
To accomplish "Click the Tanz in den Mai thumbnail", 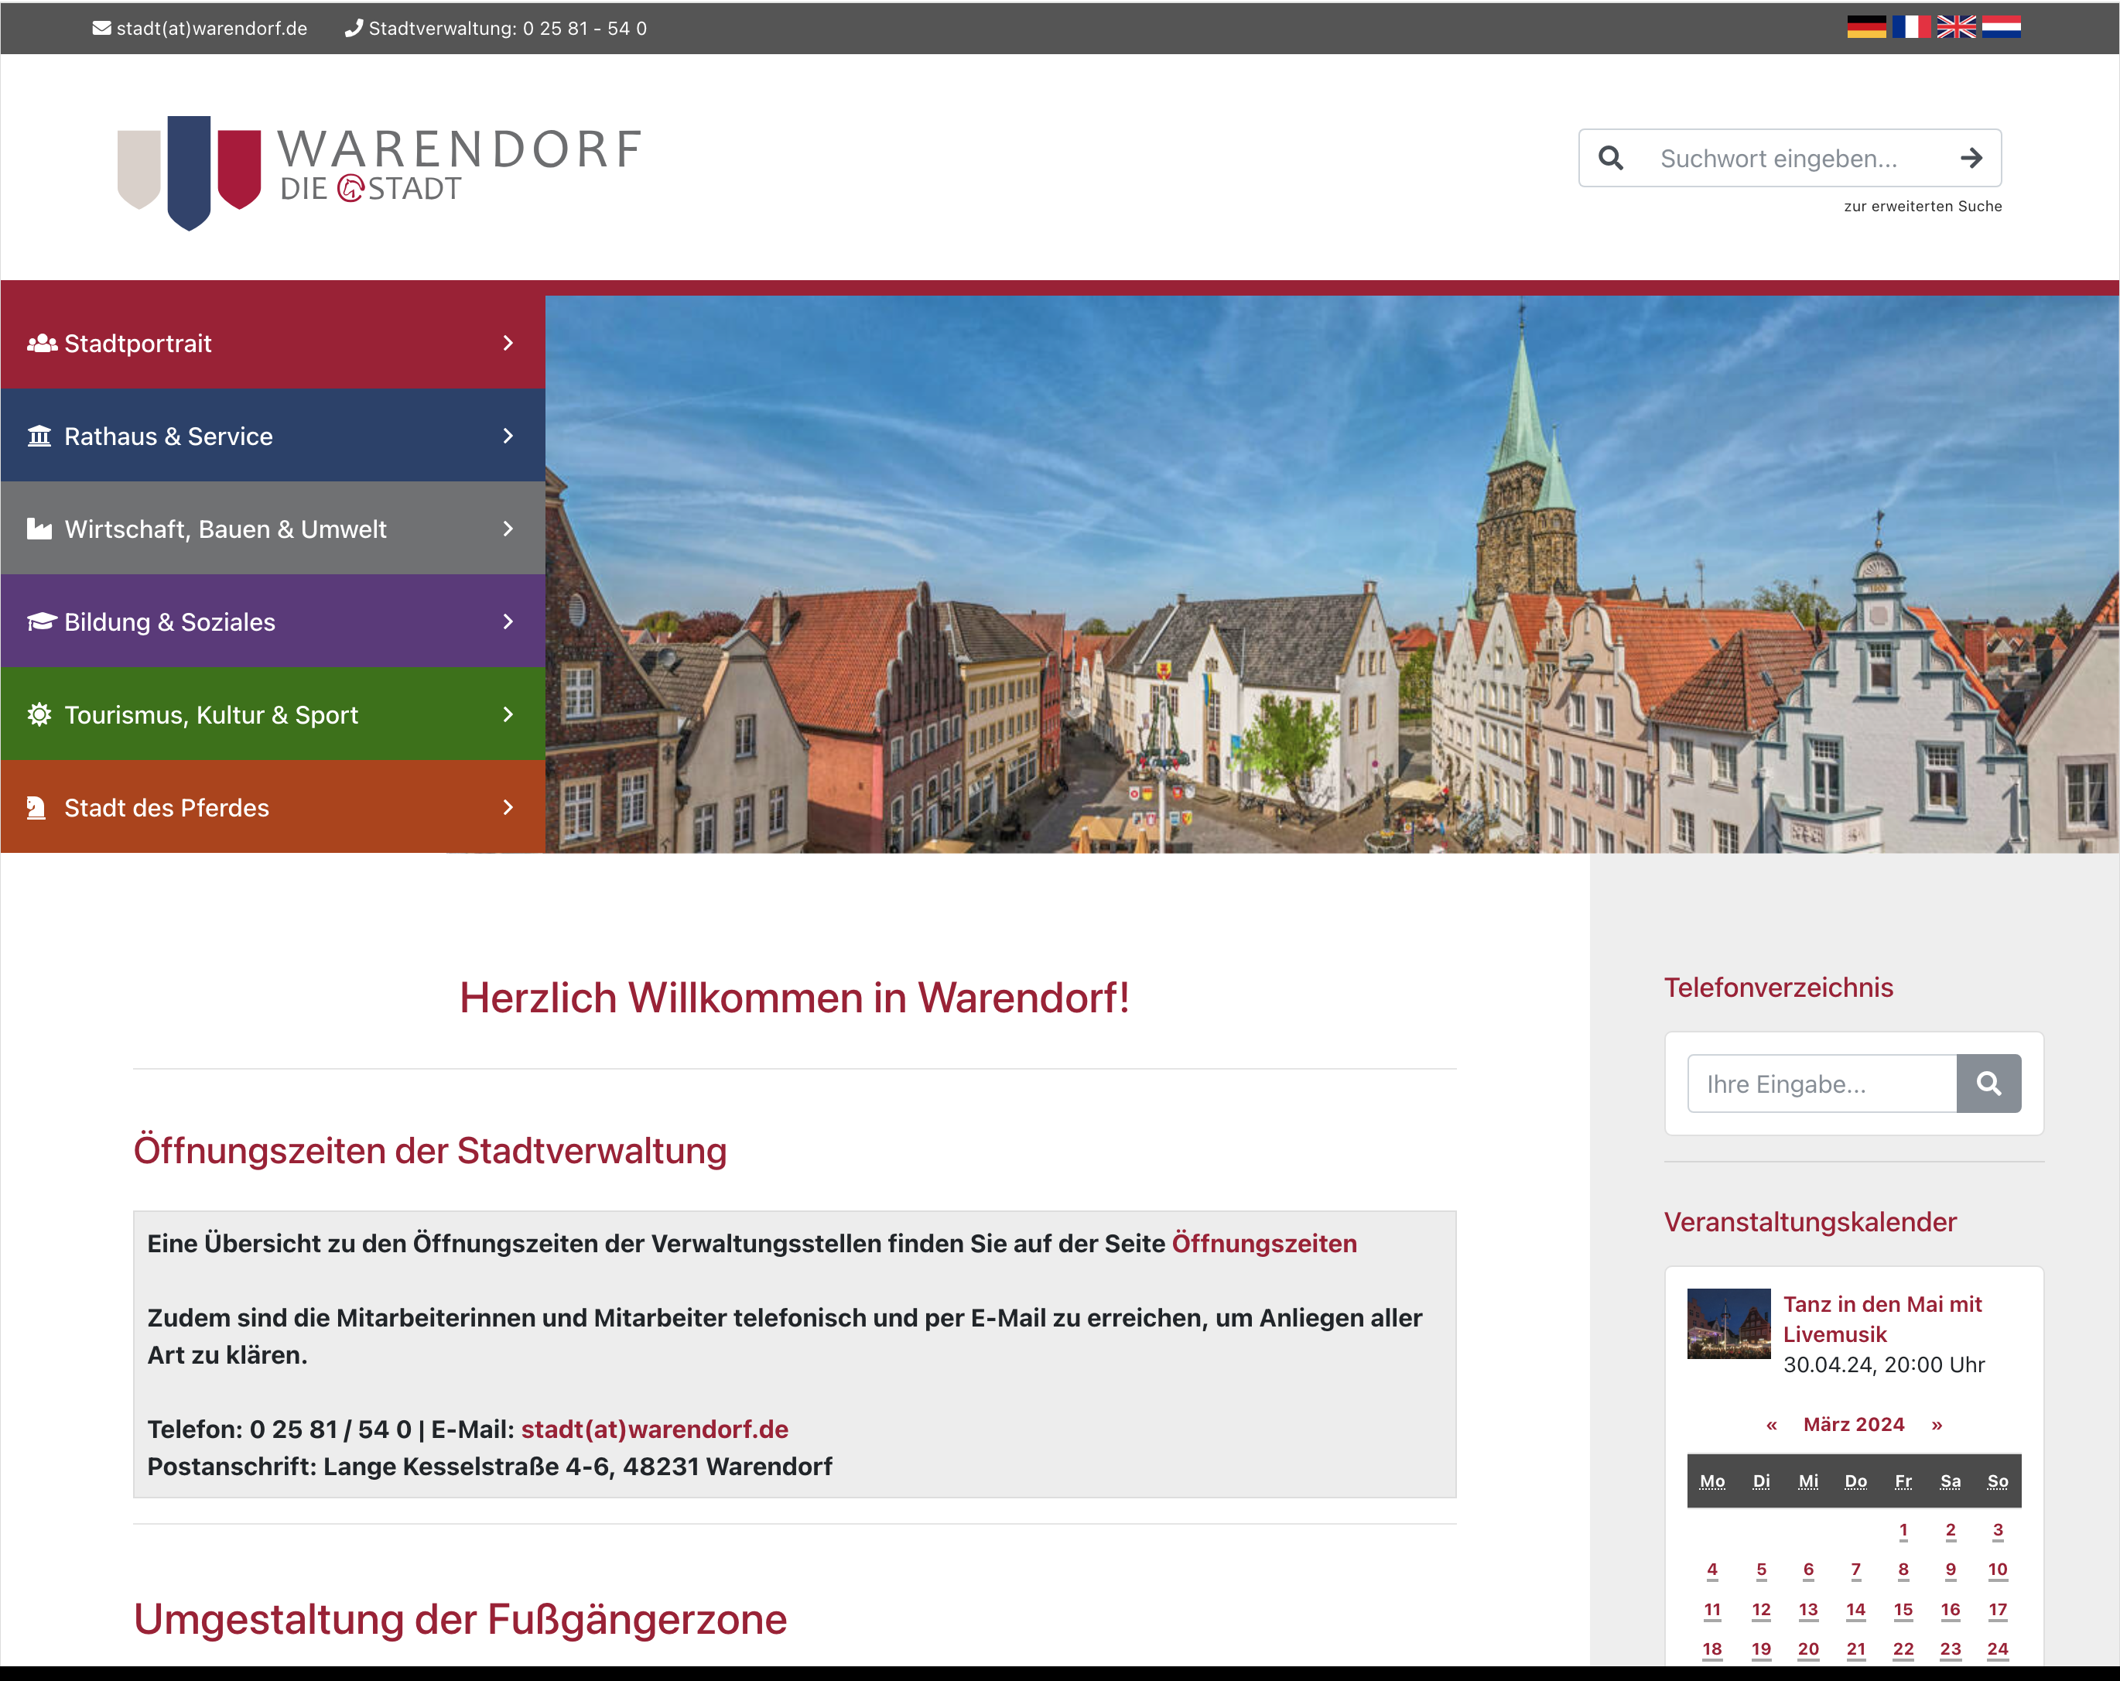I will (x=1728, y=1324).
